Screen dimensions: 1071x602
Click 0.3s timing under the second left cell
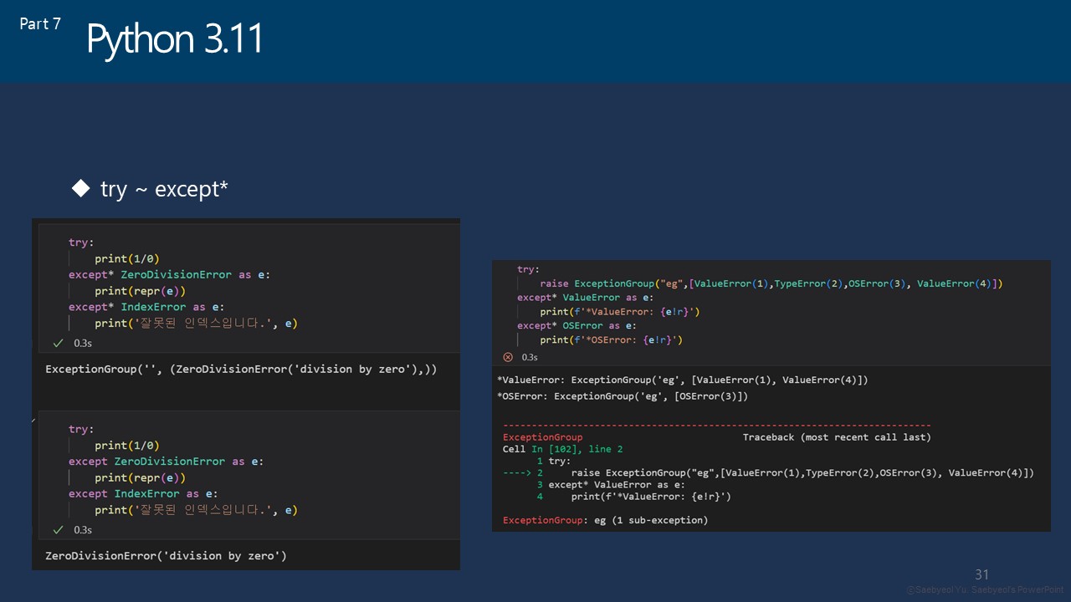tap(83, 530)
